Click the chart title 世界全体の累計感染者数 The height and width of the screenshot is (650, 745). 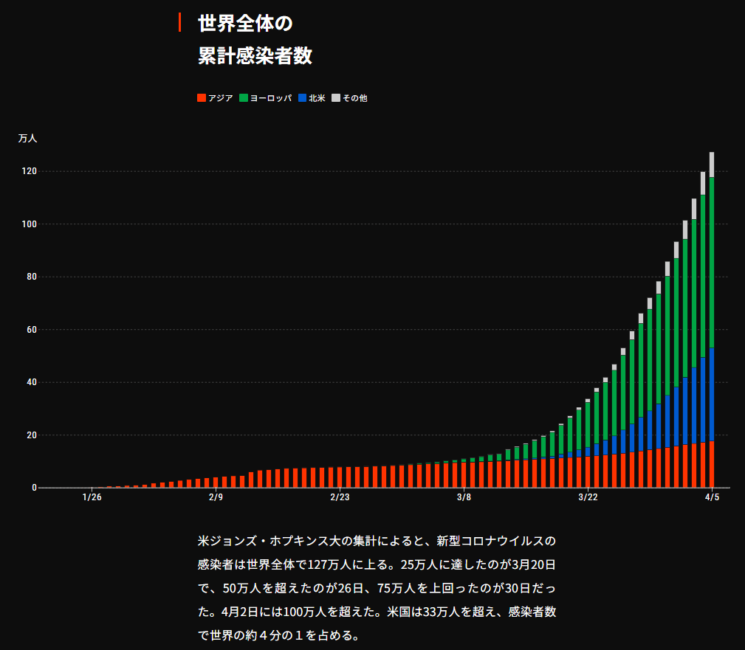[255, 40]
